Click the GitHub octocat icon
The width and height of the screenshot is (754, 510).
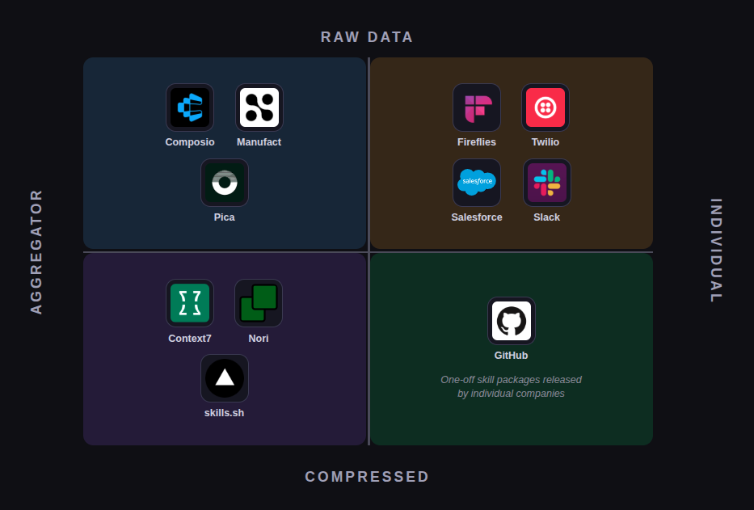[512, 321]
